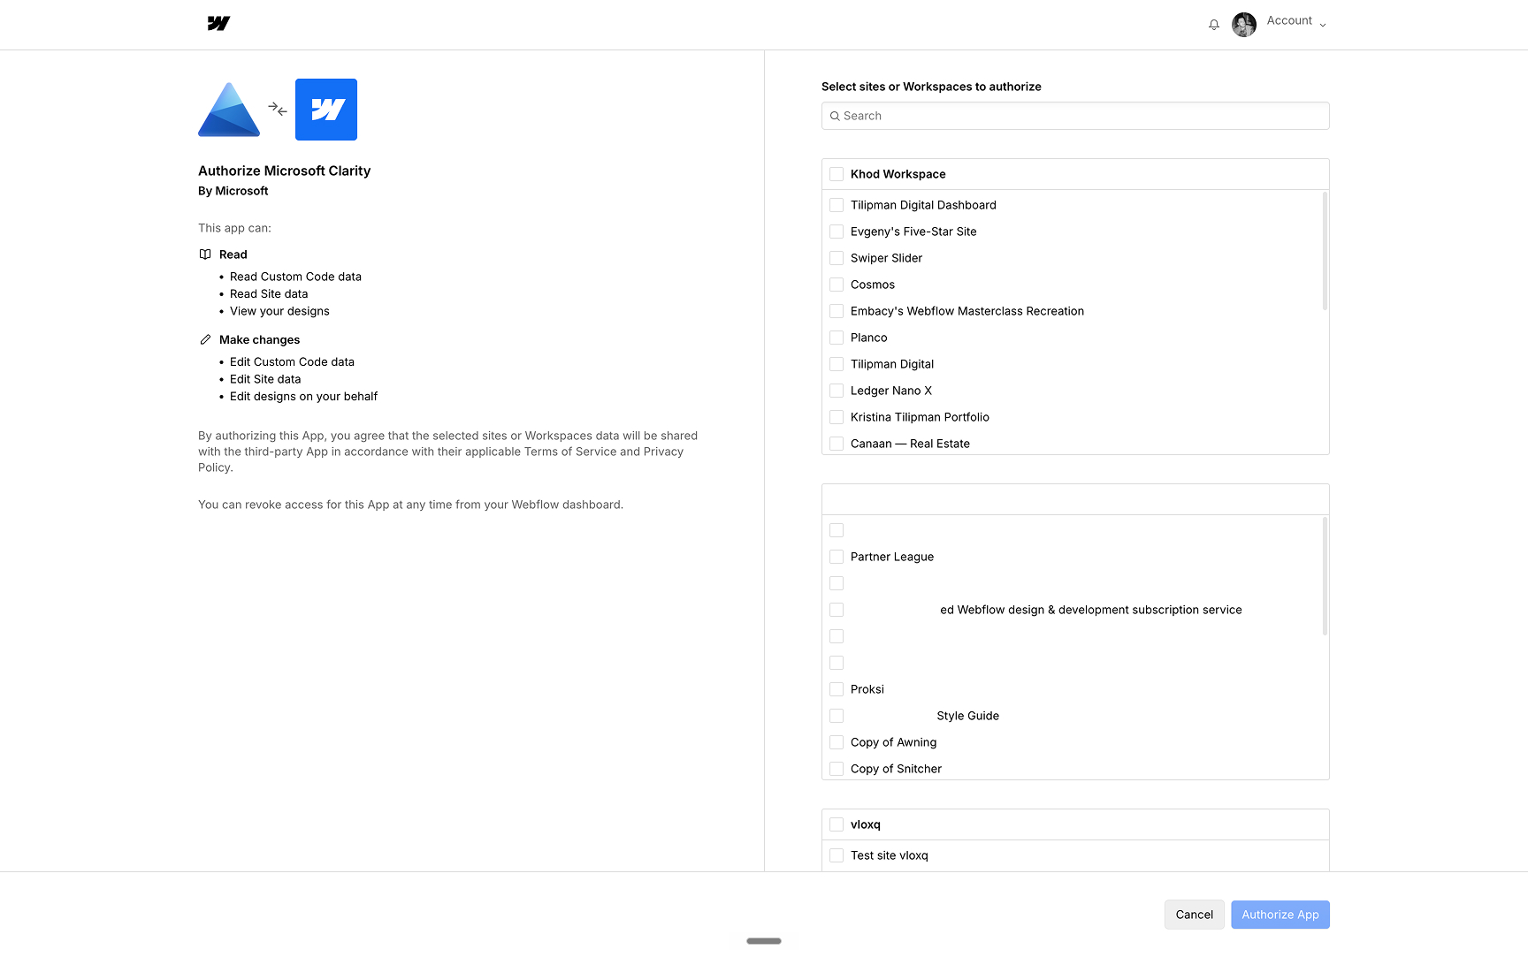
Task: Check the Webflow design subscription service checkbox
Action: (837, 610)
